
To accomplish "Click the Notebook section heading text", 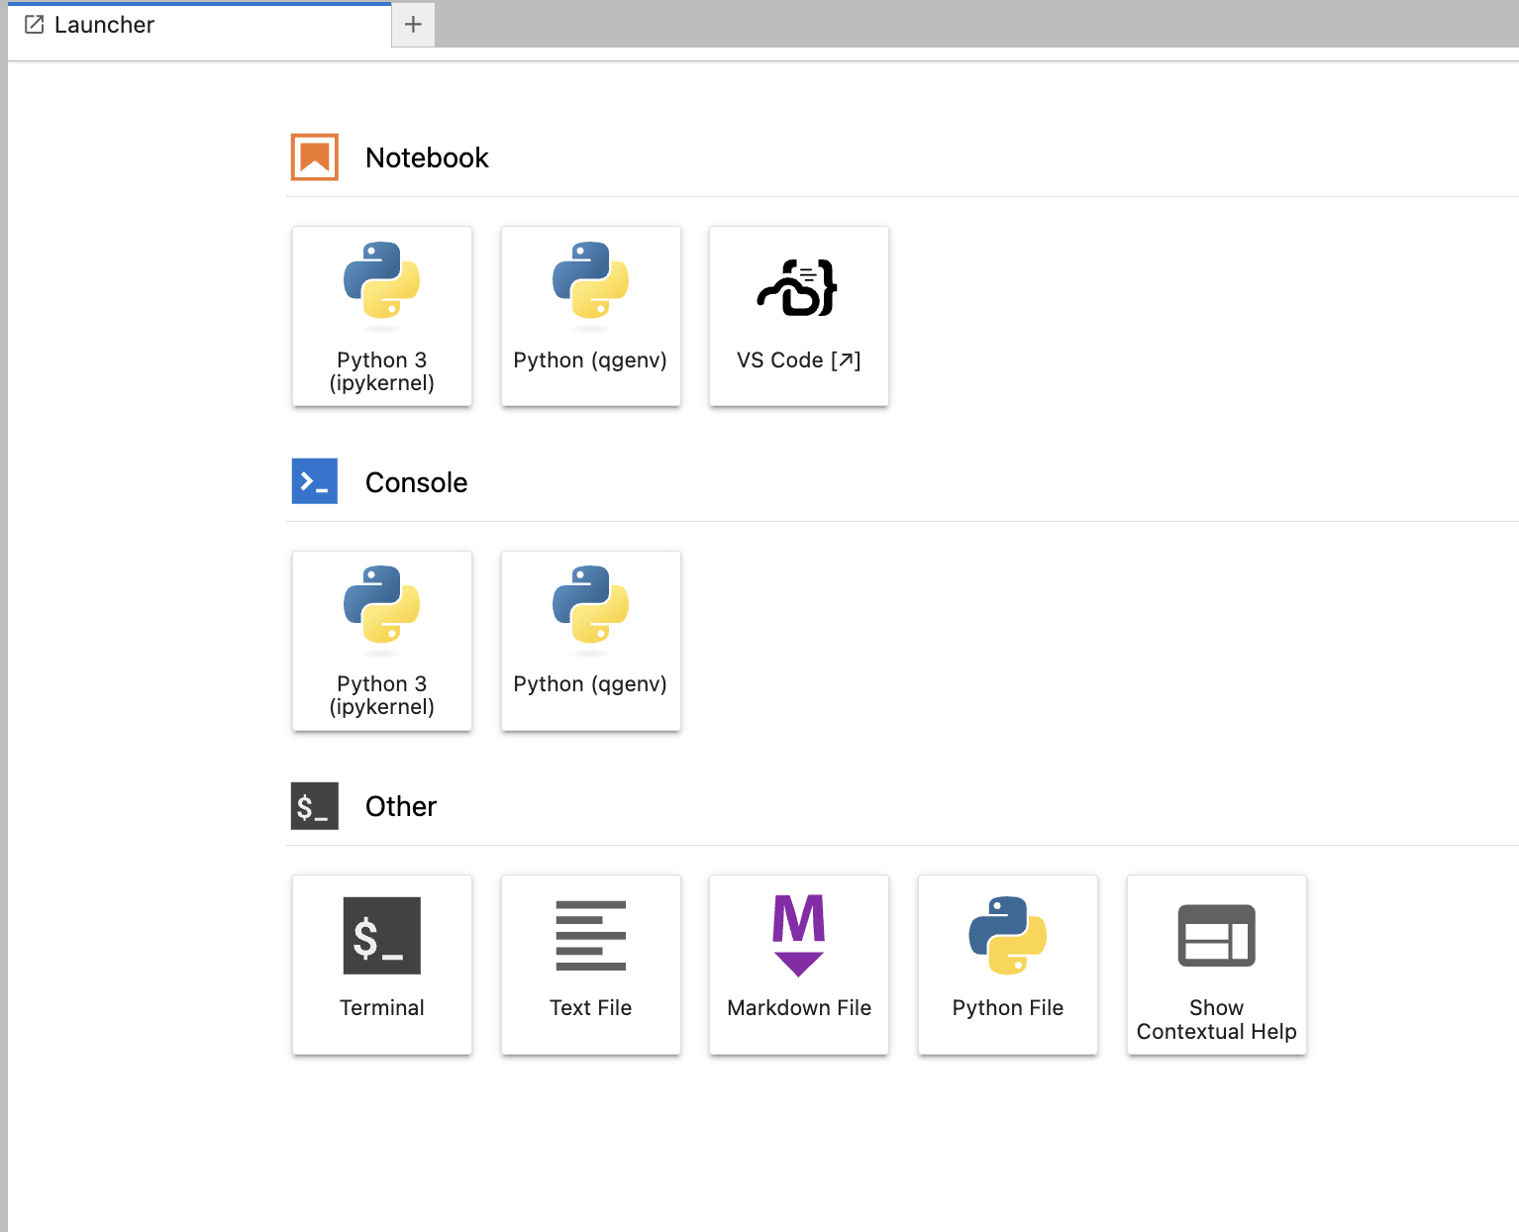I will pos(427,157).
